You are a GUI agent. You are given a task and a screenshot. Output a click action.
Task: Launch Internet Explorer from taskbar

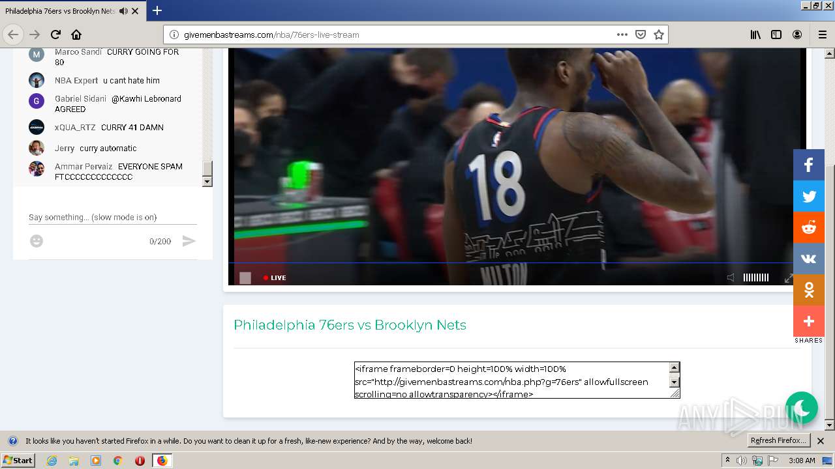tap(52, 461)
